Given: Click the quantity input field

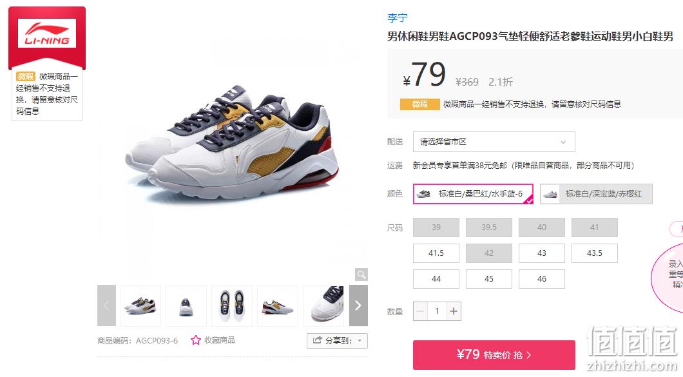Looking at the screenshot, I should click(x=437, y=311).
